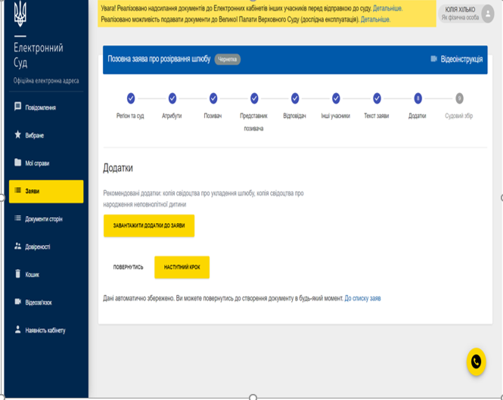Viewport: 503px width, 400px height.
Task: Click the camera icon for Відеозв'язок
Action: (x=18, y=302)
